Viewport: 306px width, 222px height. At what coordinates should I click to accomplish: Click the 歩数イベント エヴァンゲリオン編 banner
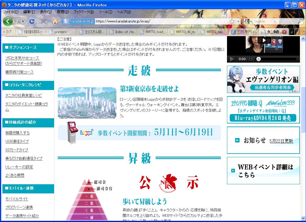[263, 79]
